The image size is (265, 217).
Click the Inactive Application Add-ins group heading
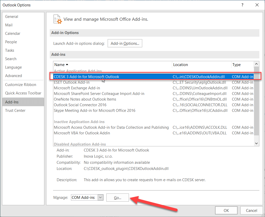[79, 122]
